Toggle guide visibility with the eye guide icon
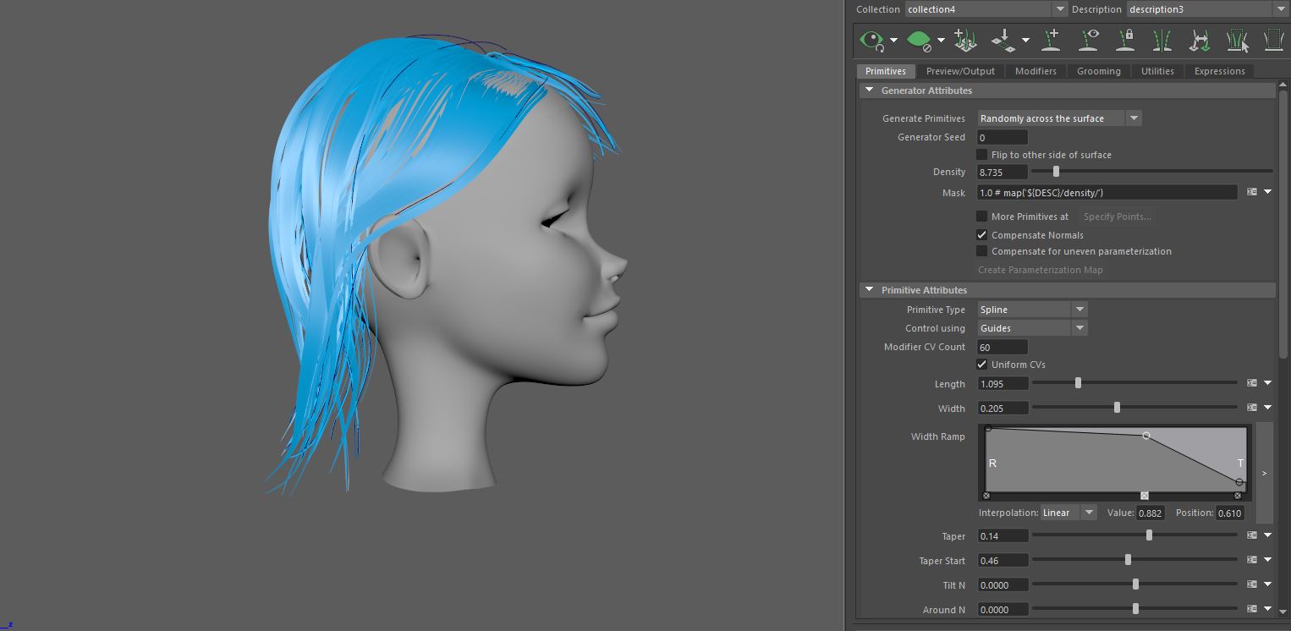Screen dimensions: 1291x631 point(1090,40)
